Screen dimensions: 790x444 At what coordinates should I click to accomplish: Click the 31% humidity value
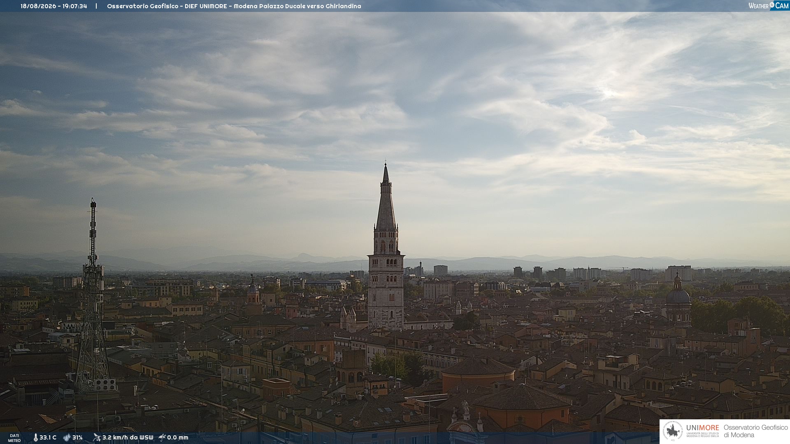tap(77, 437)
